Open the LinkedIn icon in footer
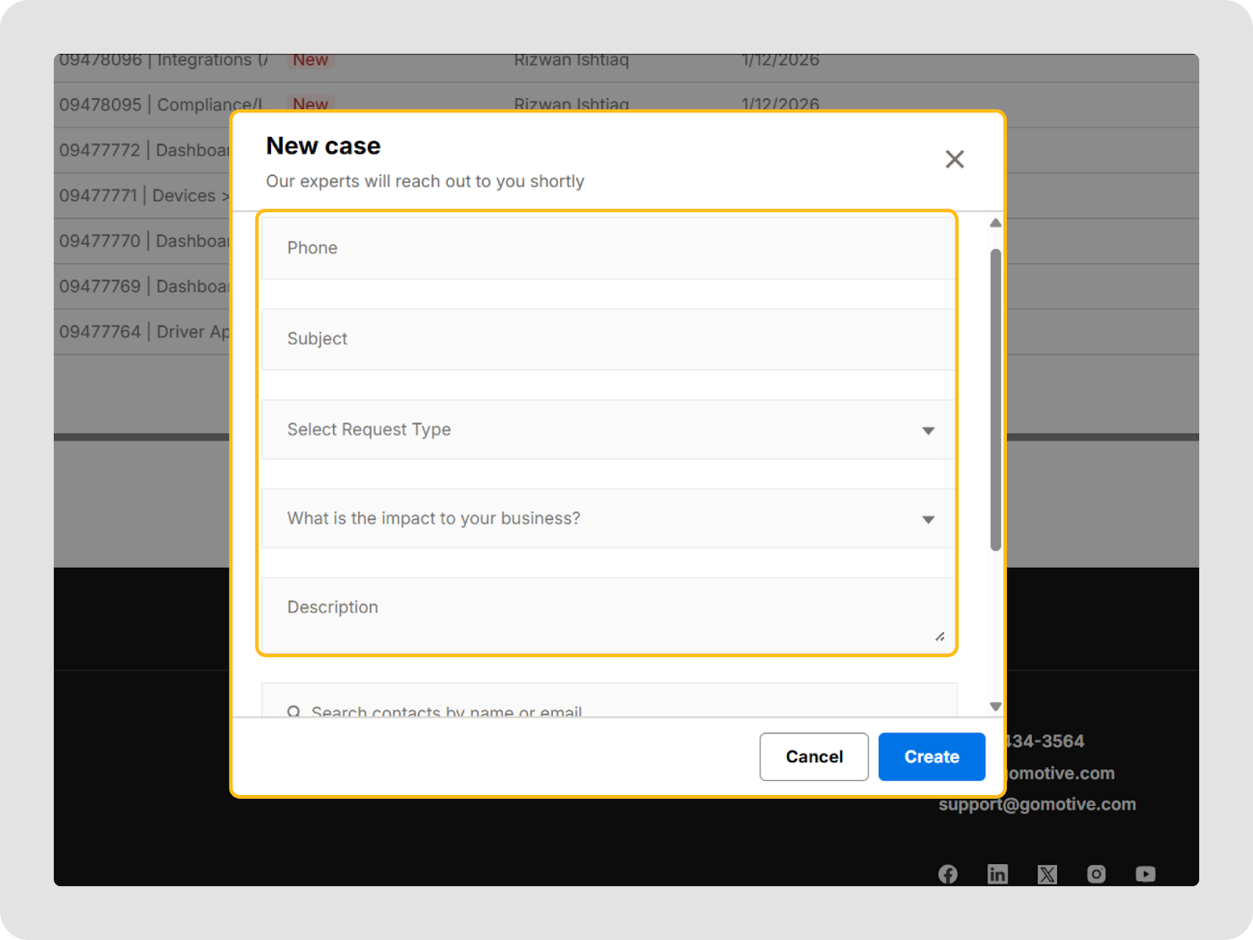This screenshot has width=1253, height=940. [x=997, y=874]
